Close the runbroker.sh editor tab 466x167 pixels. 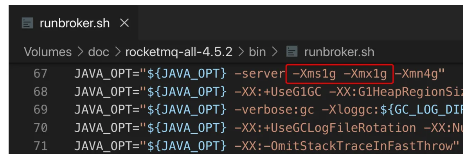click(124, 23)
